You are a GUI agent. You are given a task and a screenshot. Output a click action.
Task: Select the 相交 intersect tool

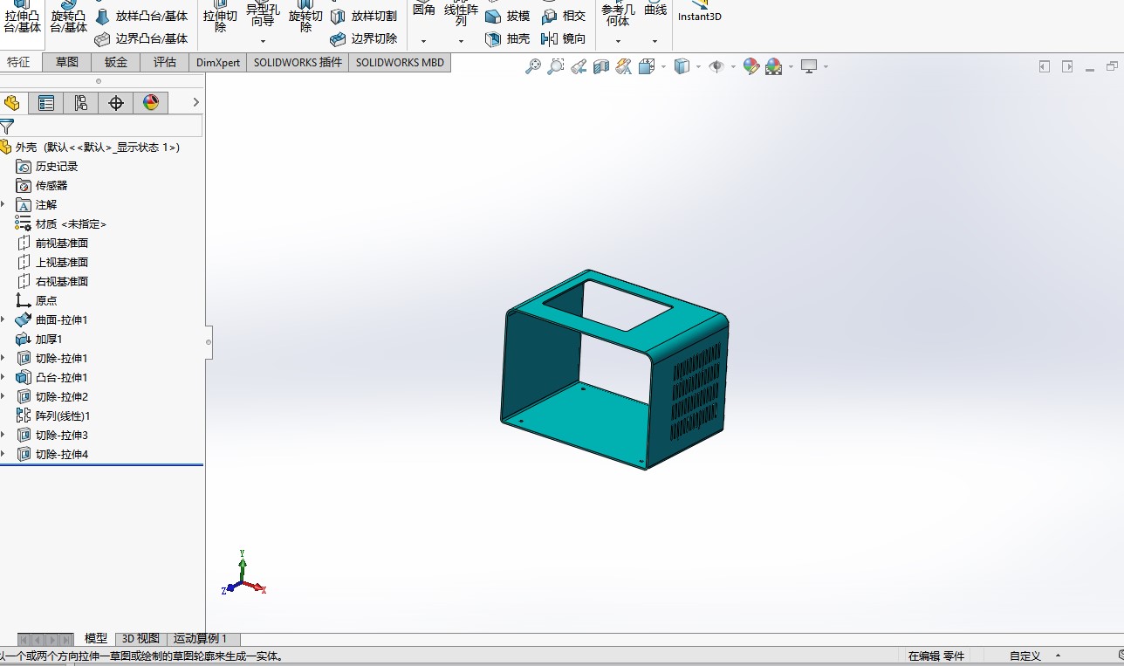point(564,16)
